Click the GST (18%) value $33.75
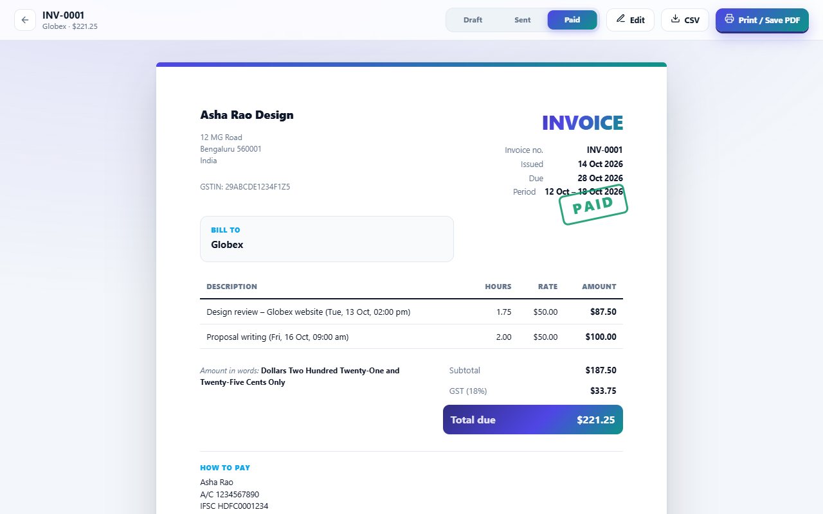823x514 pixels. tap(603, 391)
